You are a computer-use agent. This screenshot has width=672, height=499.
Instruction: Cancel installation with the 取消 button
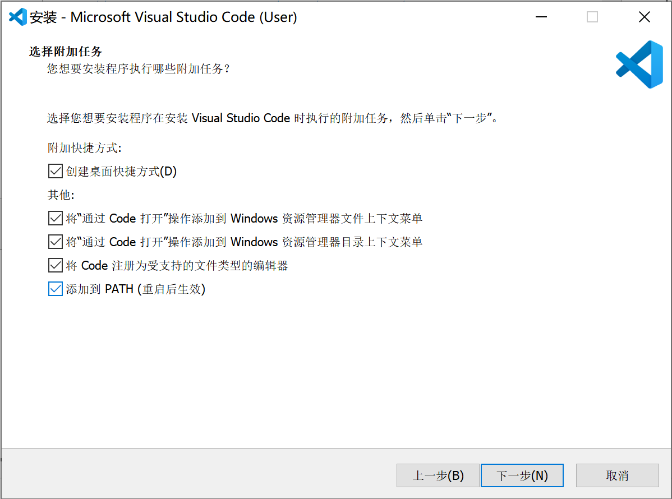click(x=617, y=475)
